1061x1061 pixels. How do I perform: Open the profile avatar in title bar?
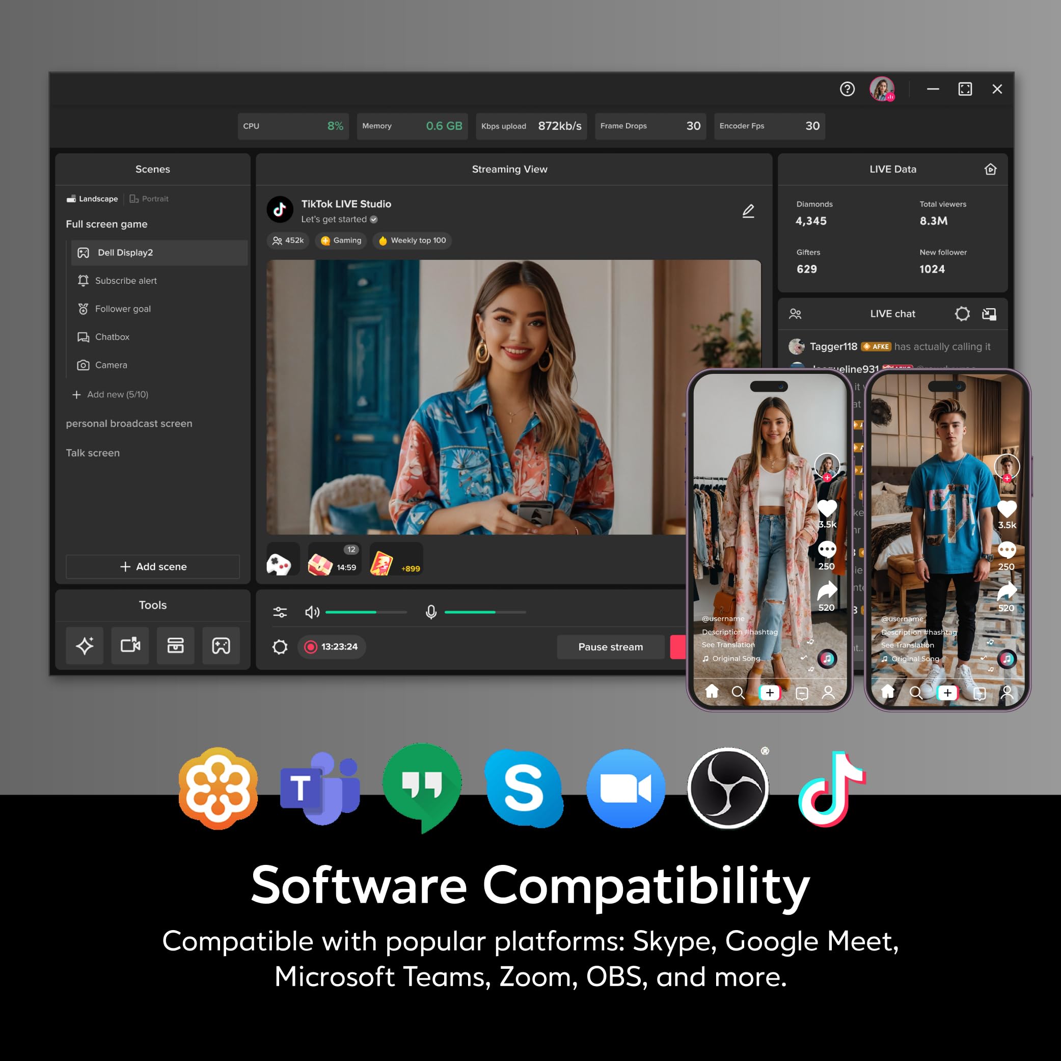coord(882,89)
